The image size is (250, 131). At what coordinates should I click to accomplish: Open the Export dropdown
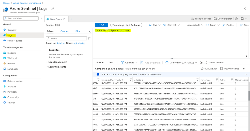(x=213, y=25)
